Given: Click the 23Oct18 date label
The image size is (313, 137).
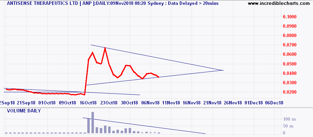Looking at the screenshot, I should pyautogui.click(x=109, y=103).
